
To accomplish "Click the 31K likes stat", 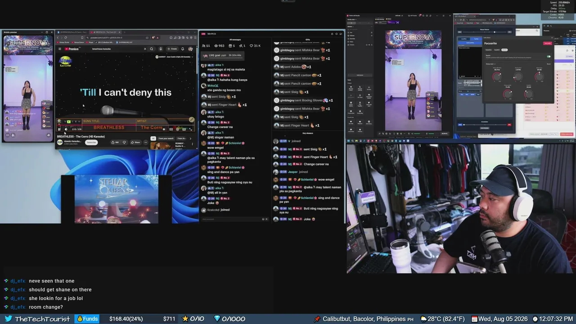I will pos(255,46).
